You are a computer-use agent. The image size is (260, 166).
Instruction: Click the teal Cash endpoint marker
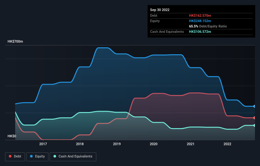[x=255, y=125]
